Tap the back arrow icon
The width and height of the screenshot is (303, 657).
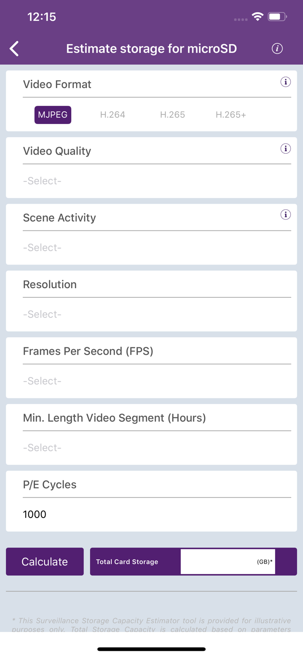pos(14,49)
